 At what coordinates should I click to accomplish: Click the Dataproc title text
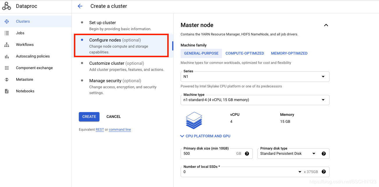coord(26,6)
